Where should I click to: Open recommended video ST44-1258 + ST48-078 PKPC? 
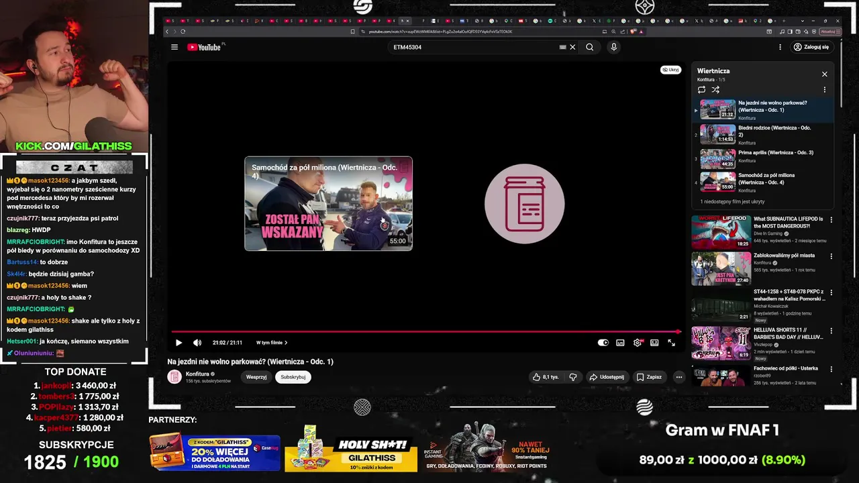758,306
